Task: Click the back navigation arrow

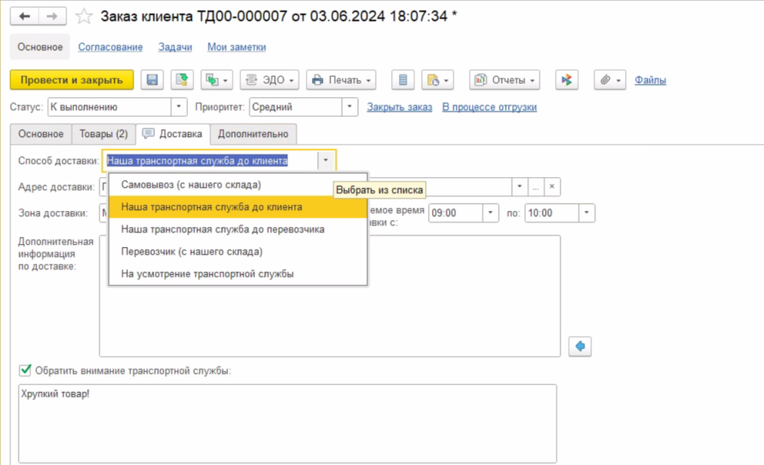Action: pyautogui.click(x=25, y=16)
